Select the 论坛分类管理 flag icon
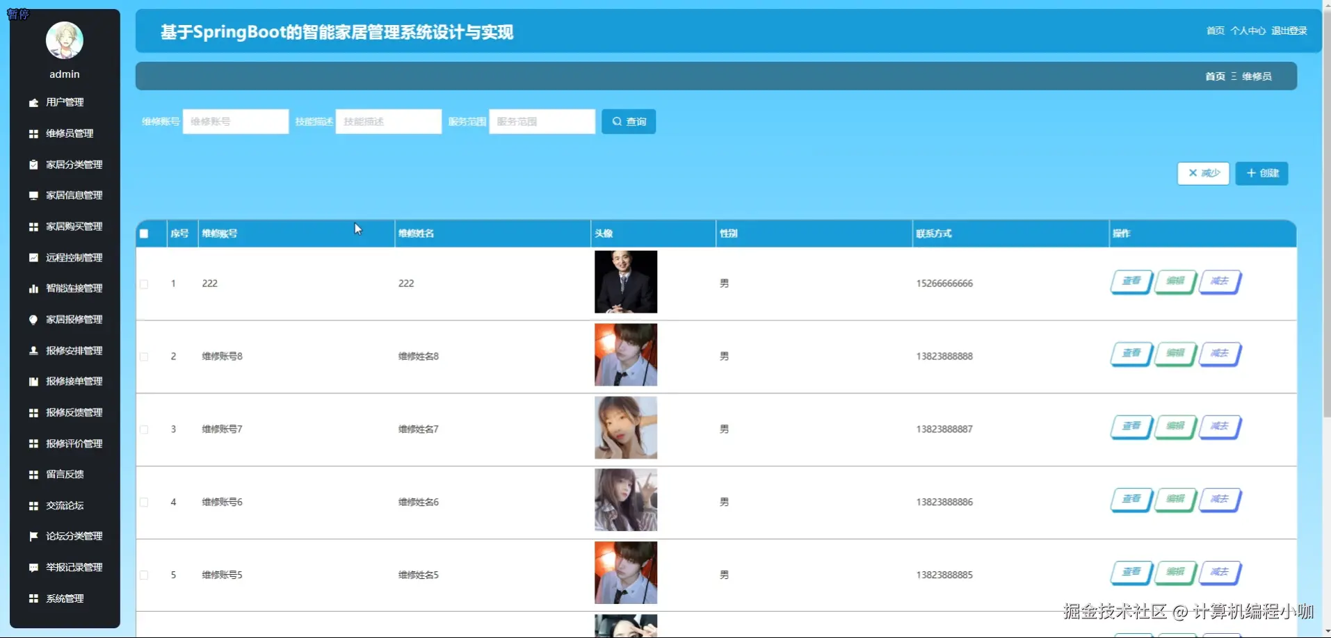1331x638 pixels. point(33,537)
